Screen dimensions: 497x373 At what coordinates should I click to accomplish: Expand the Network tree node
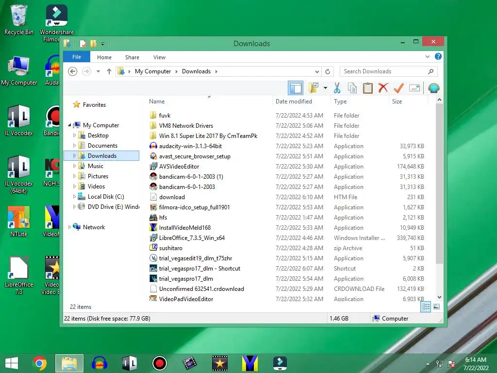[69, 227]
